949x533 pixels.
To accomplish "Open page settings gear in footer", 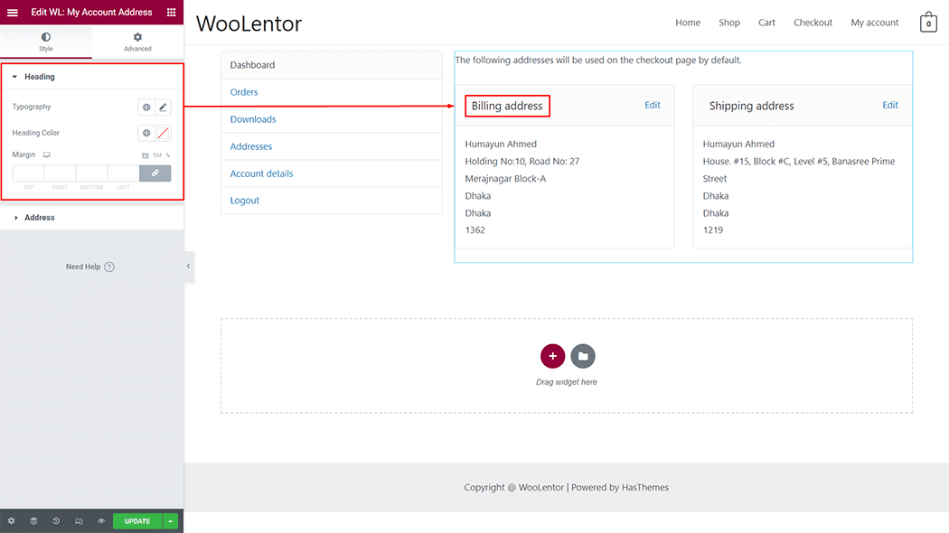I will 11,521.
